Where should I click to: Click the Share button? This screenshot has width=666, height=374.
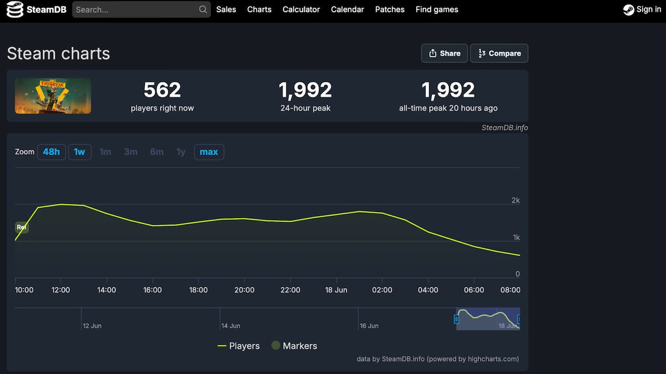tap(445, 53)
